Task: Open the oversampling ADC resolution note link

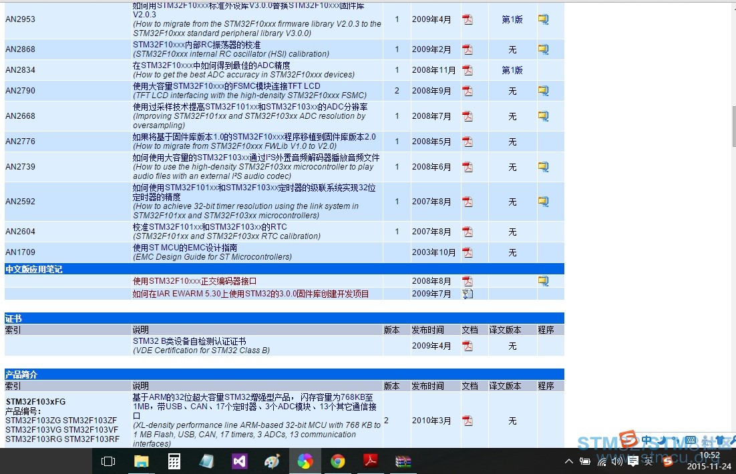Action: [x=250, y=107]
